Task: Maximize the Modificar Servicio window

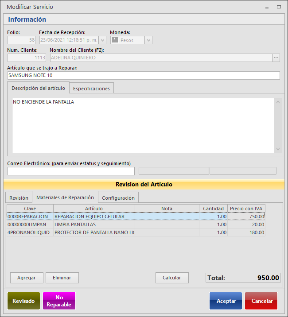Action: pyautogui.click(x=279, y=8)
